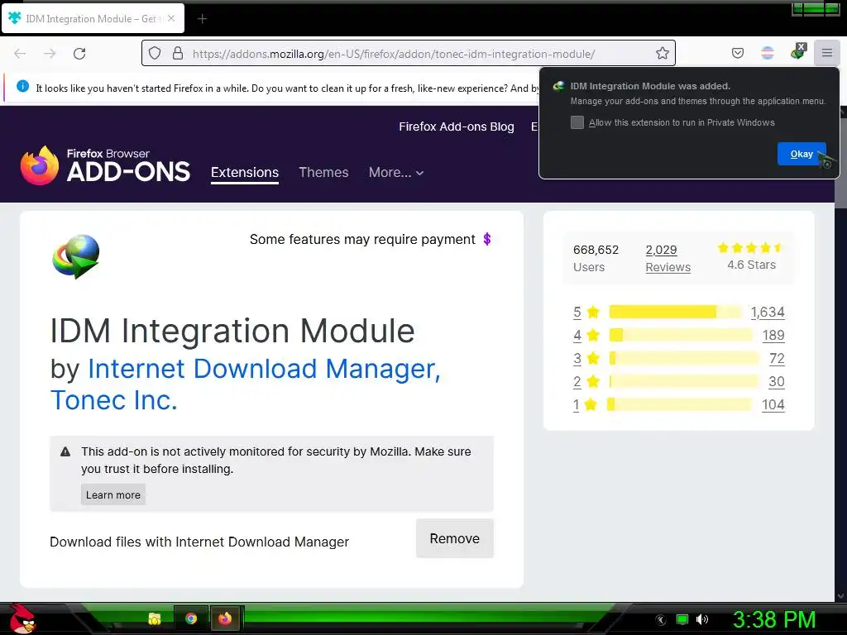Click the 4.6 Stars rating text
The height and width of the screenshot is (635, 847).
pyautogui.click(x=751, y=265)
